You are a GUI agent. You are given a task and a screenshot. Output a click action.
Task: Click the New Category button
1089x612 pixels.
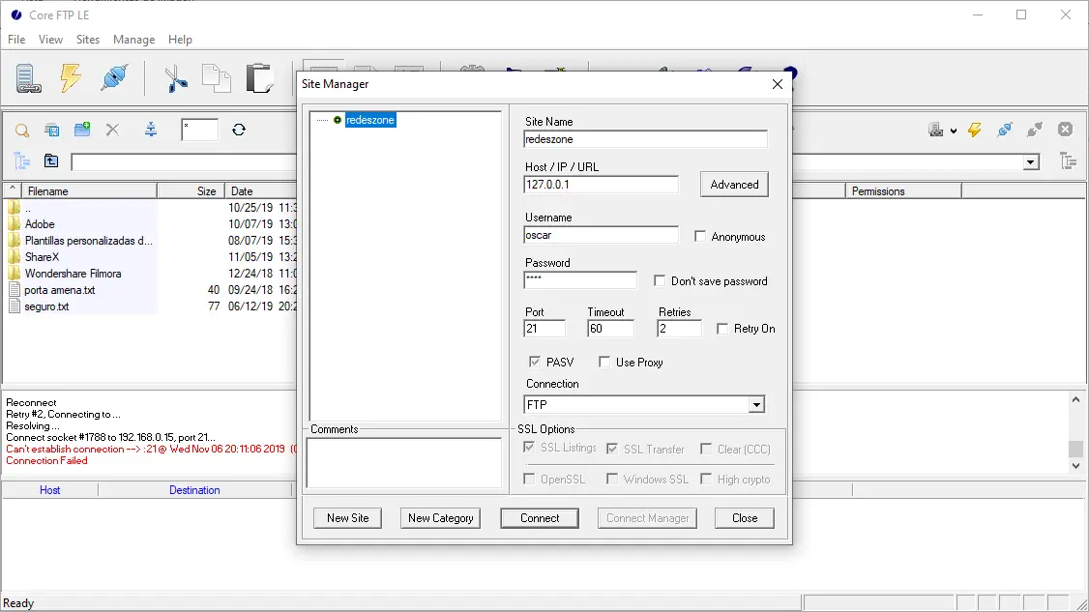click(x=440, y=518)
